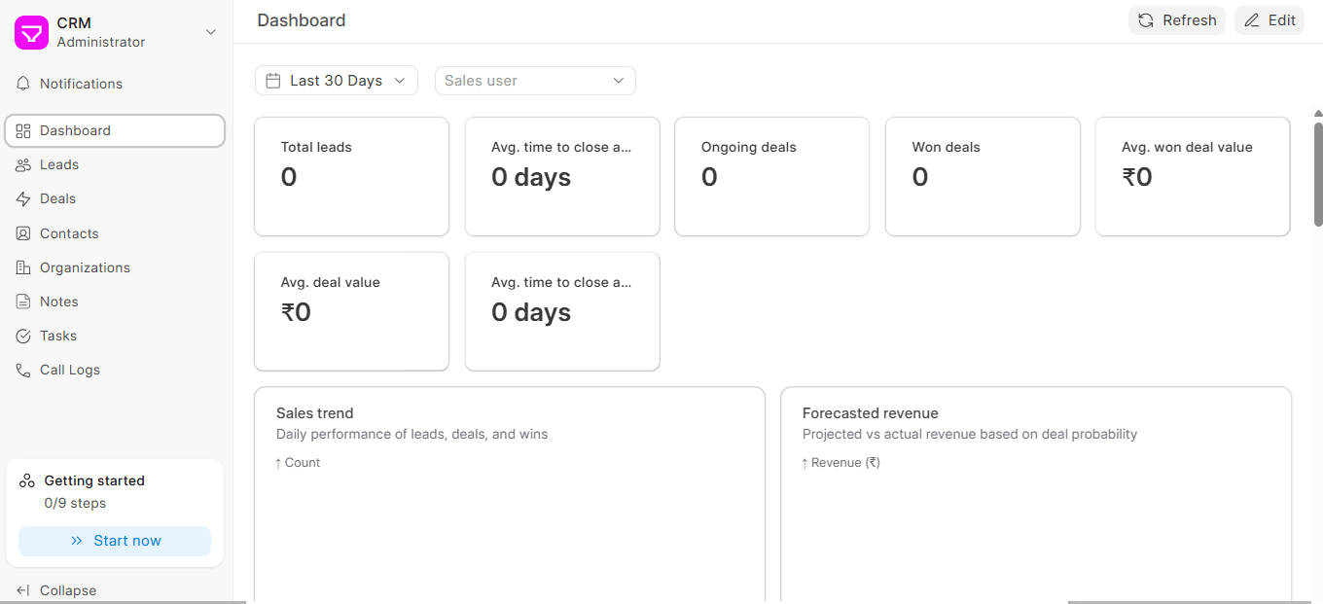Open the Sales user dropdown
The image size is (1323, 604).
coord(535,81)
